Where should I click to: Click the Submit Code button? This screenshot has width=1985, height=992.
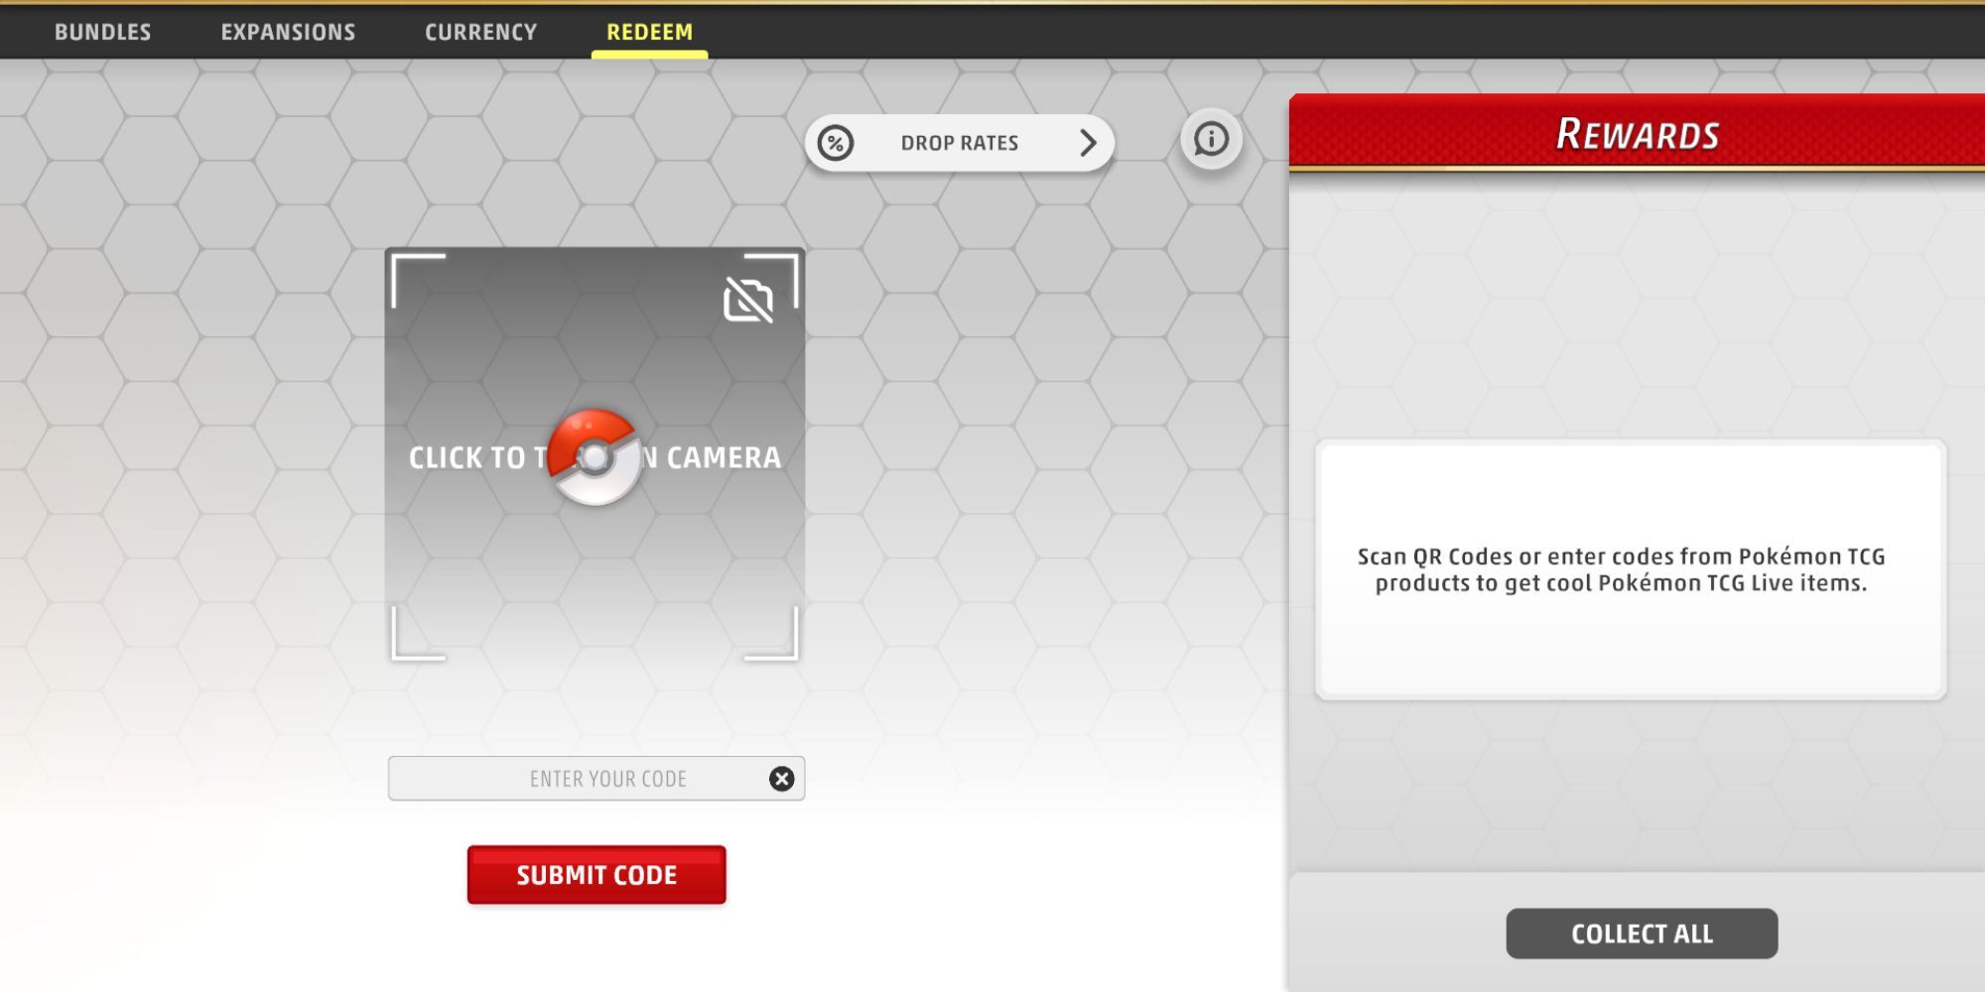pos(596,875)
